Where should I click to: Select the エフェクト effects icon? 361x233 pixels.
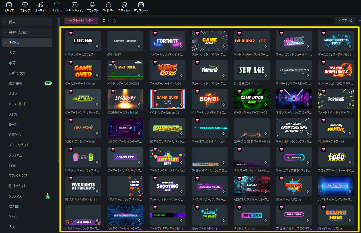[x=92, y=5]
